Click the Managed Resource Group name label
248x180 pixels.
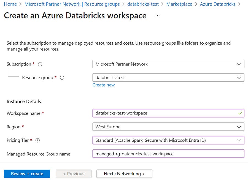coord(38,154)
